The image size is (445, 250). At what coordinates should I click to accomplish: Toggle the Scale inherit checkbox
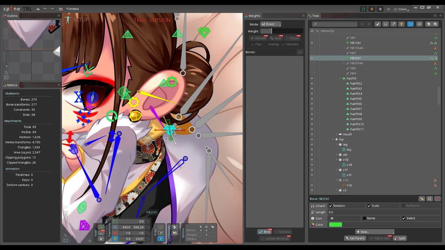click(369, 206)
